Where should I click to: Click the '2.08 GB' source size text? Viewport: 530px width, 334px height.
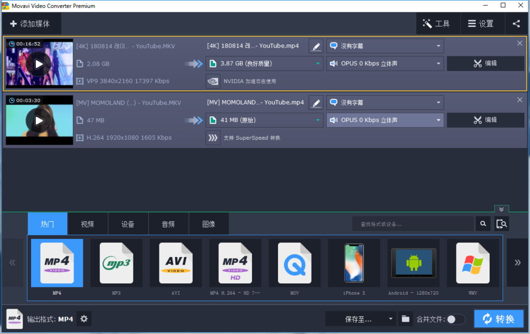[x=98, y=64]
